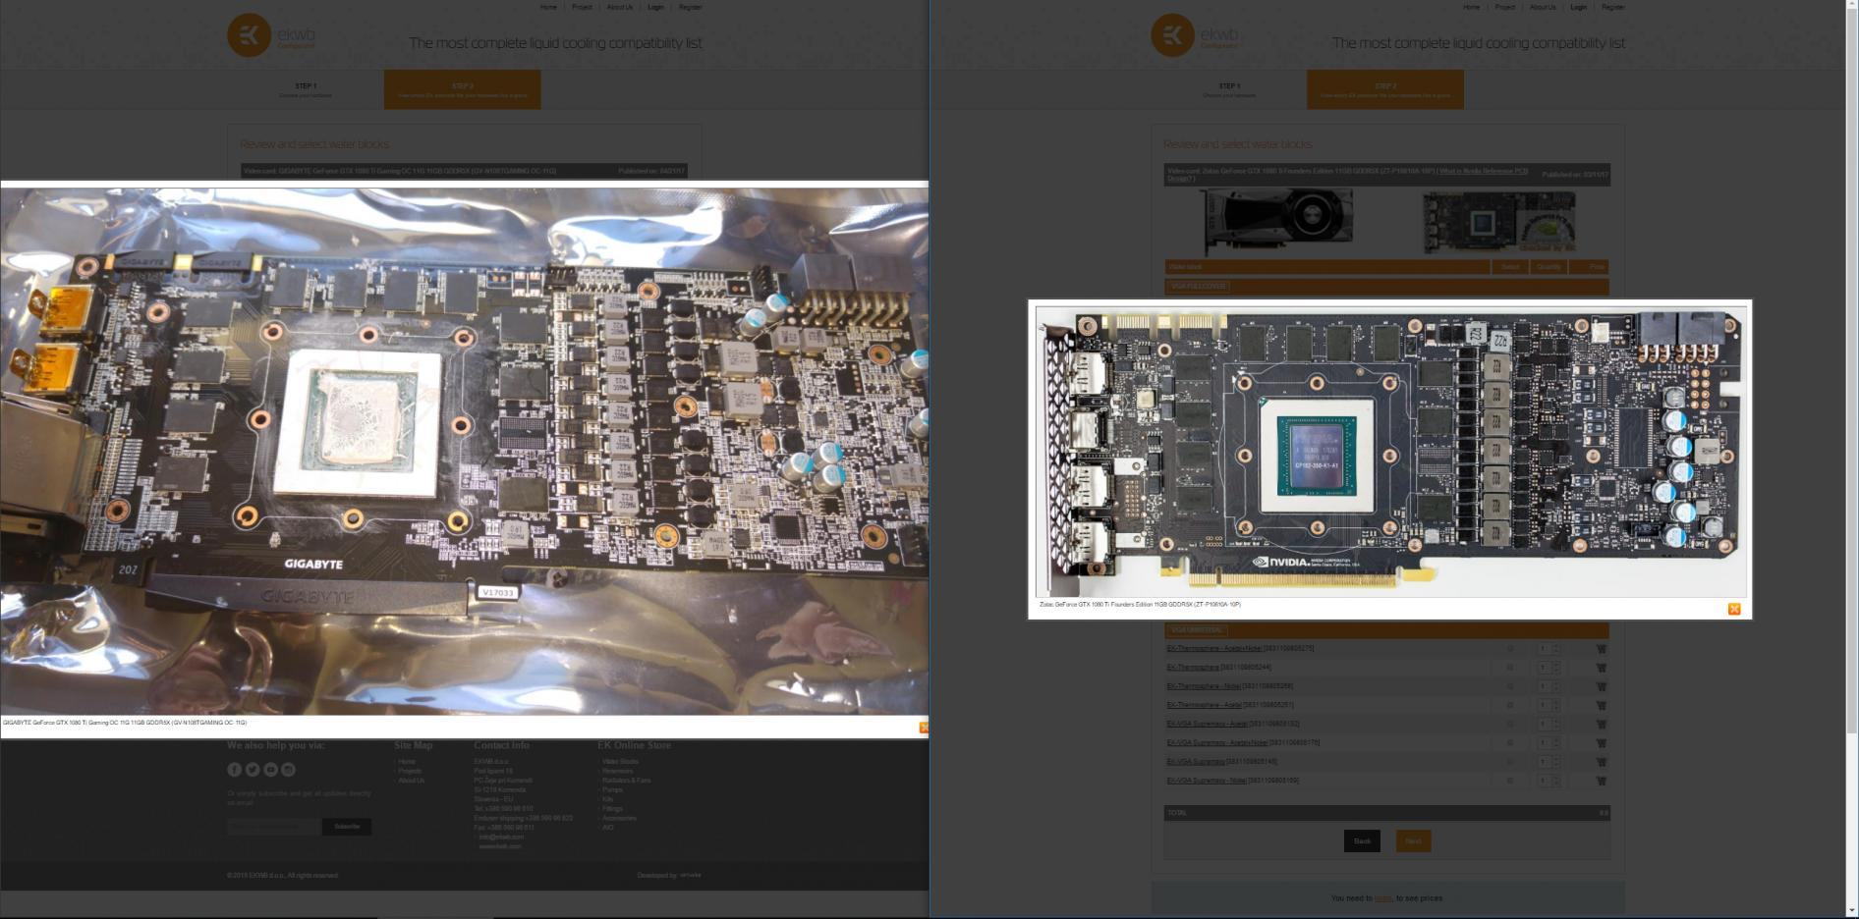Viewport: 1859px width, 919px height.
Task: Close the Gigabyte PCB image lightbox
Action: pos(924,728)
